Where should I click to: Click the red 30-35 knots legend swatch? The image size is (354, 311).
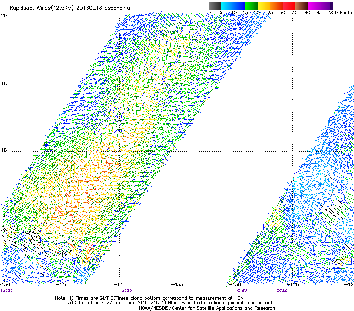289,6
